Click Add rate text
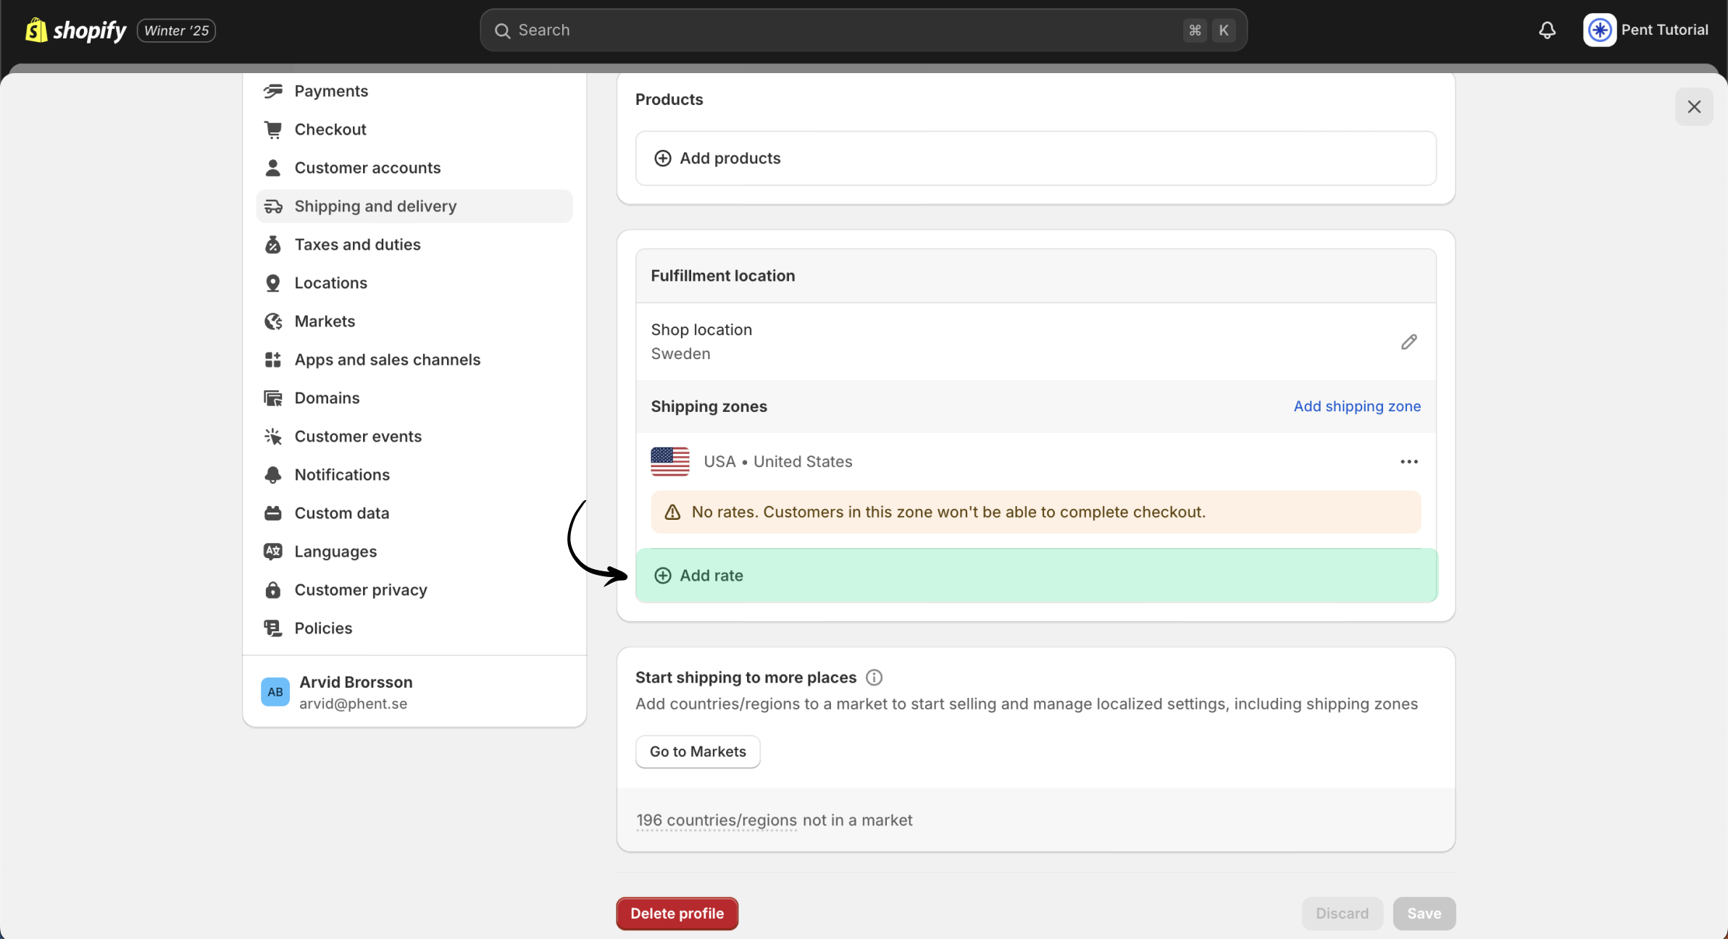Image resolution: width=1728 pixels, height=939 pixels. pos(711,576)
